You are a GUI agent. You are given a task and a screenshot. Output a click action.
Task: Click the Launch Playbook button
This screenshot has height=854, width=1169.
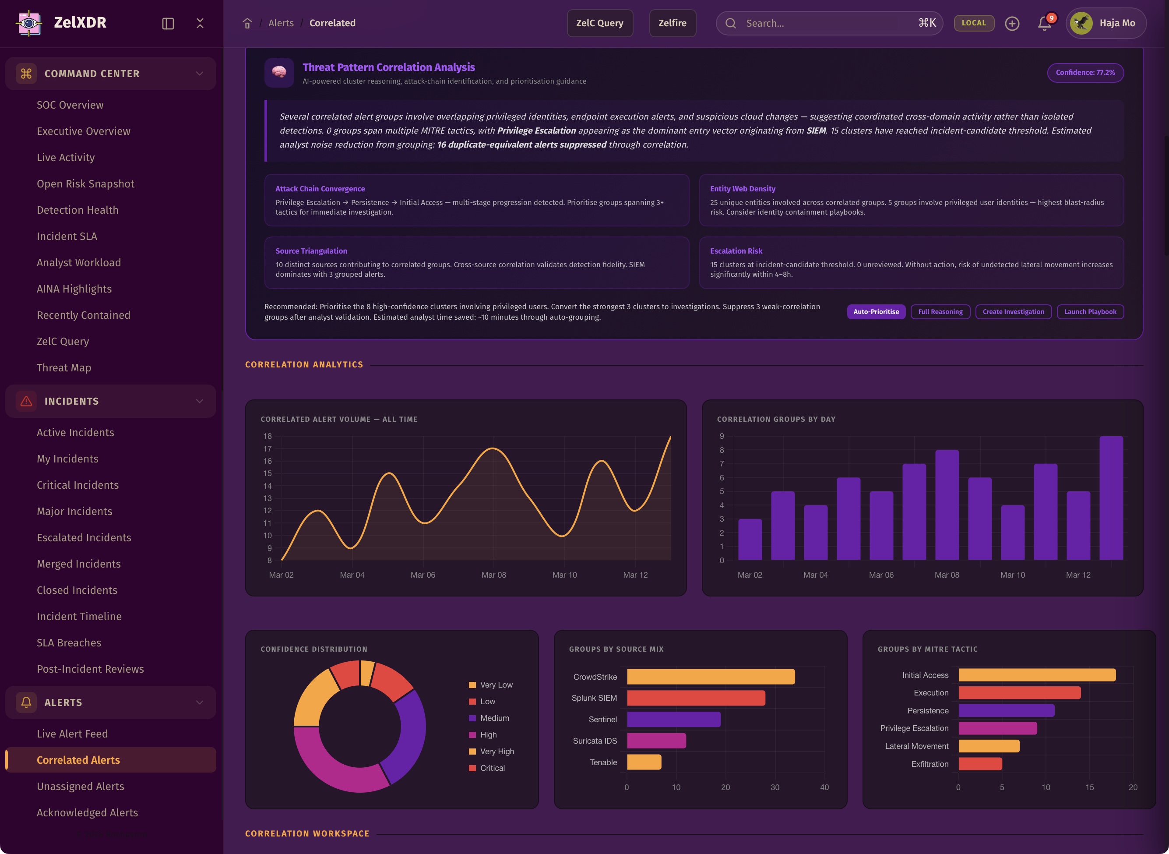pos(1090,312)
